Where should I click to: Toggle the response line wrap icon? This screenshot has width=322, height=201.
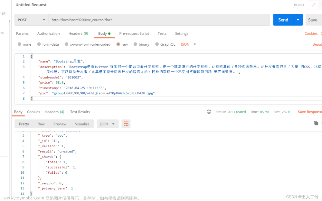click(126, 124)
